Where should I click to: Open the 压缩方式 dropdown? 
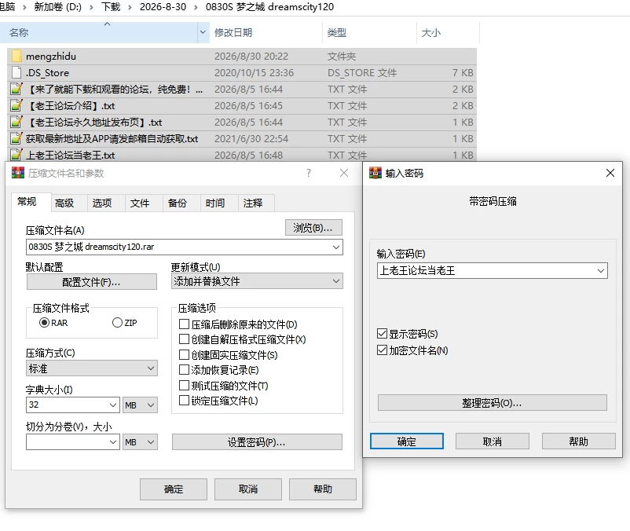pos(151,368)
